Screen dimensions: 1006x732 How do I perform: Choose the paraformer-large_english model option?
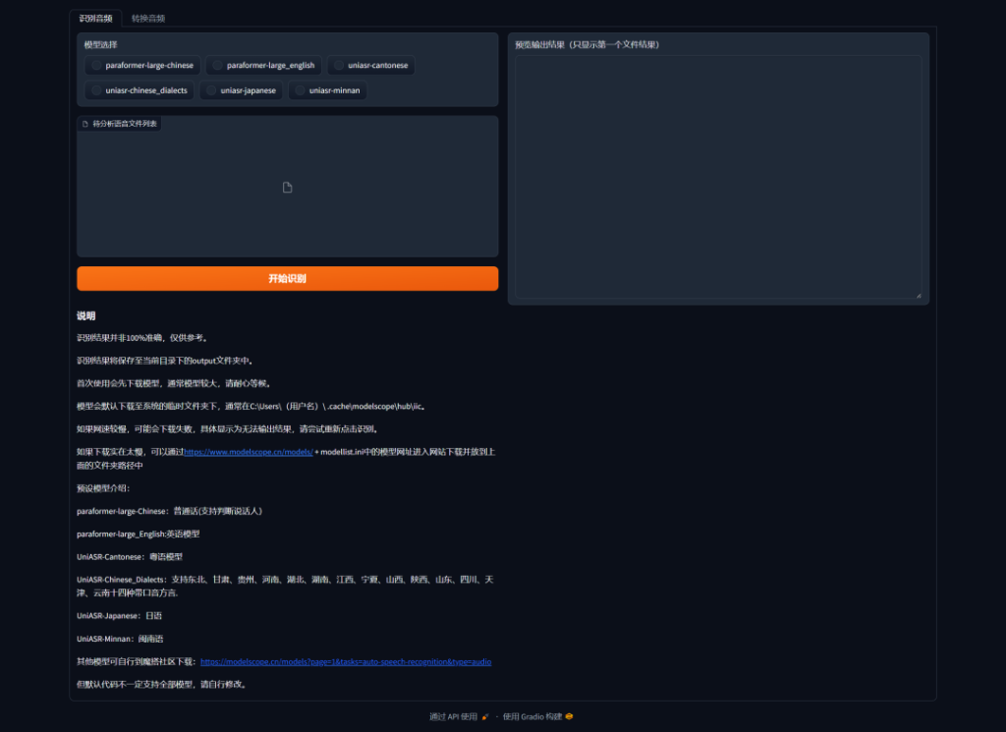(x=217, y=66)
